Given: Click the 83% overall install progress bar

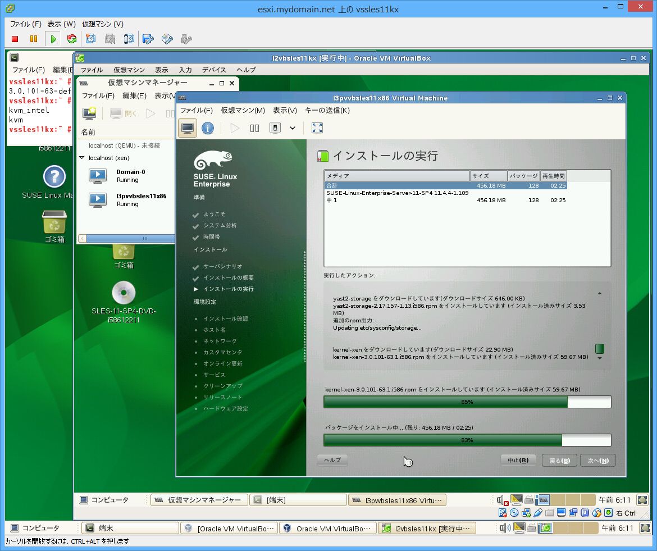Looking at the screenshot, I should coord(467,440).
